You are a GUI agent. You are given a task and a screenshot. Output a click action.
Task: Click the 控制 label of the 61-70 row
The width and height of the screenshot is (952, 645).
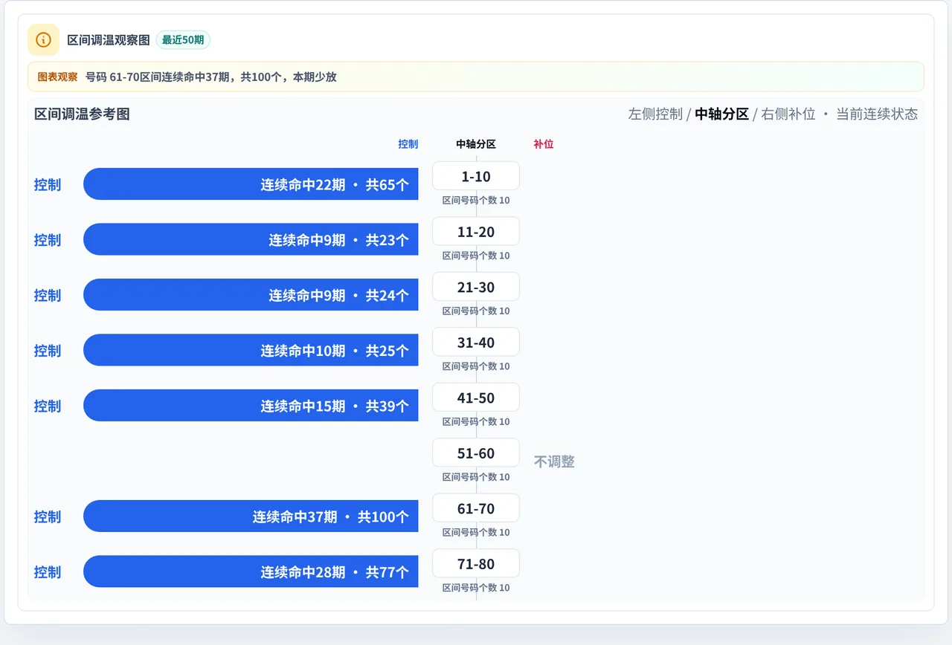point(48,516)
